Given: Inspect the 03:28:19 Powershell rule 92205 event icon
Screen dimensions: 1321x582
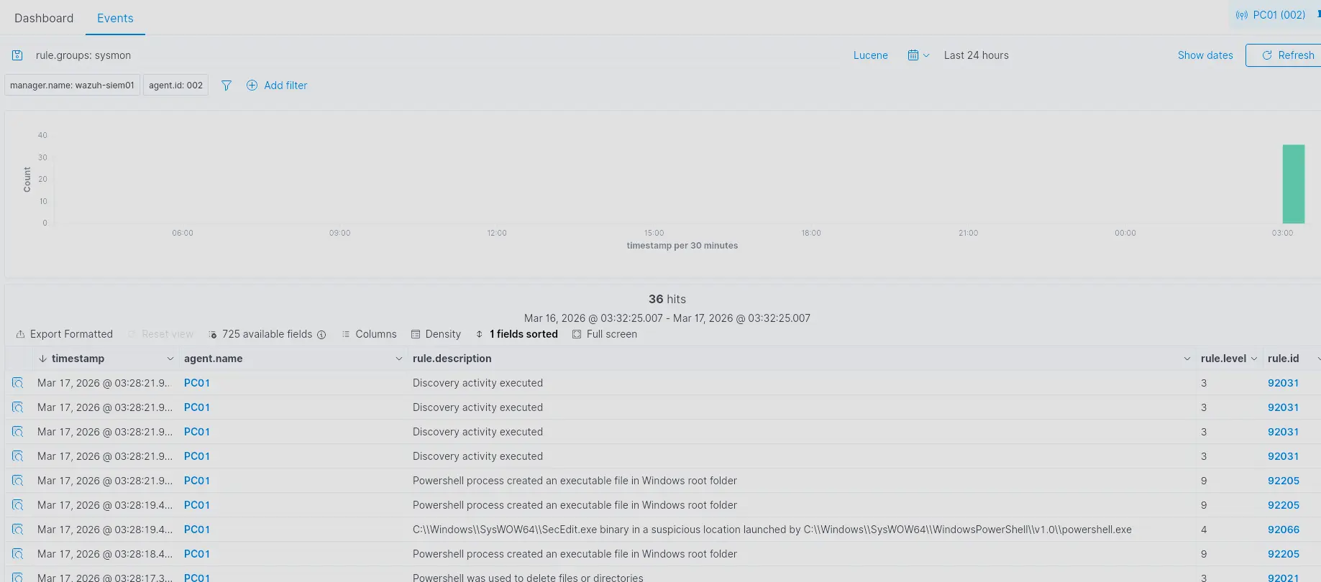Looking at the screenshot, I should click(x=18, y=505).
